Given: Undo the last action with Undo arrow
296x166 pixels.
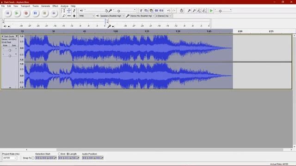Looking at the screenshot, I should pyautogui.click(x=168, y=11).
